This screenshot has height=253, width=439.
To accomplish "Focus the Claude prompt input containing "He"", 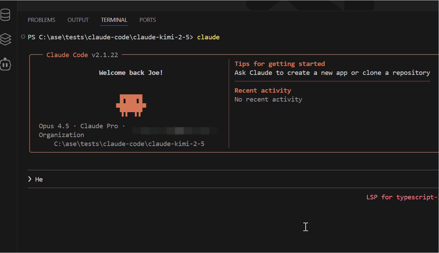I will [x=205, y=179].
